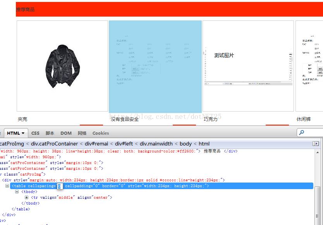Viewport: 323px width, 225px height.
Task: Click the search magnifier icon in Firebug
Action: pos(301,132)
